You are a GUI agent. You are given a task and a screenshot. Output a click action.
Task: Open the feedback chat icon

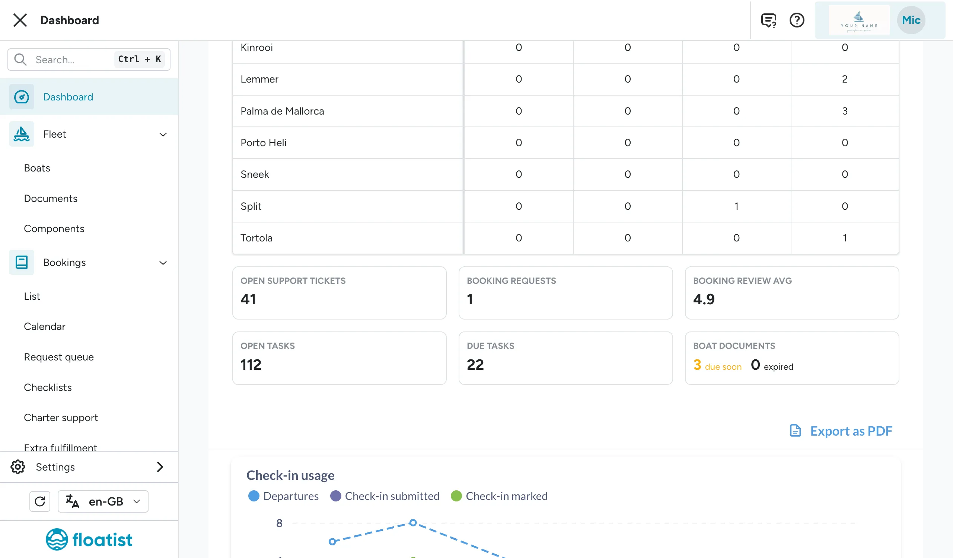(x=768, y=20)
